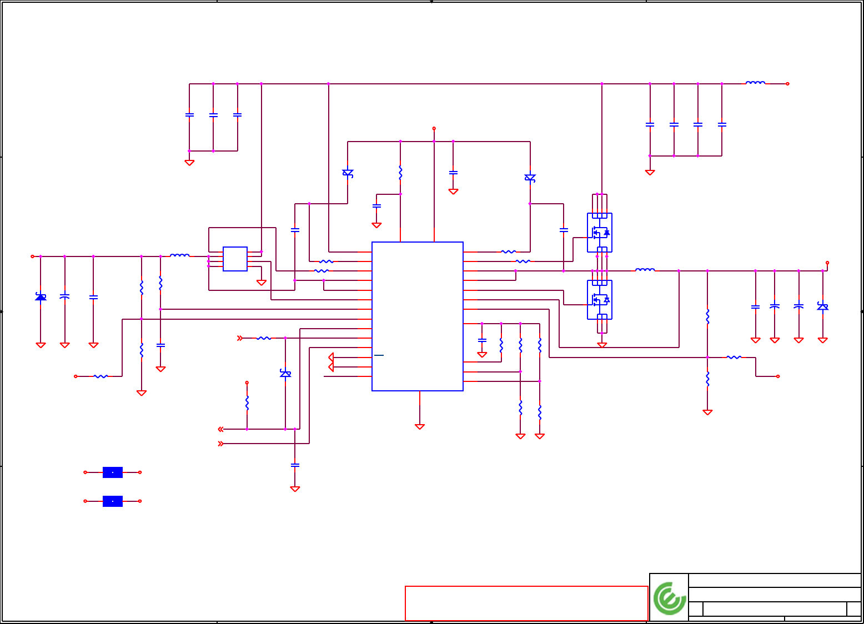Select the inductor at the top-right rail end

(x=755, y=83)
